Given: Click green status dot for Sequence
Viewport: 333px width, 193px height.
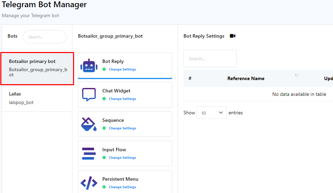Looking at the screenshot, I should point(104,128).
